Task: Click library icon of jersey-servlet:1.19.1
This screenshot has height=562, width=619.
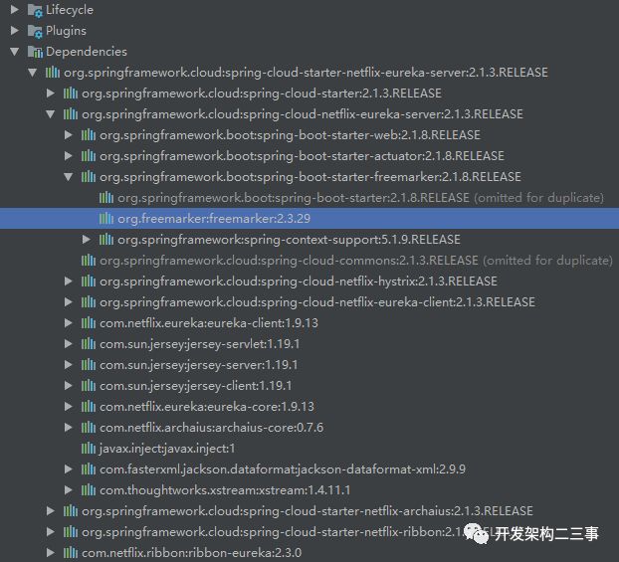Action: pos(89,344)
